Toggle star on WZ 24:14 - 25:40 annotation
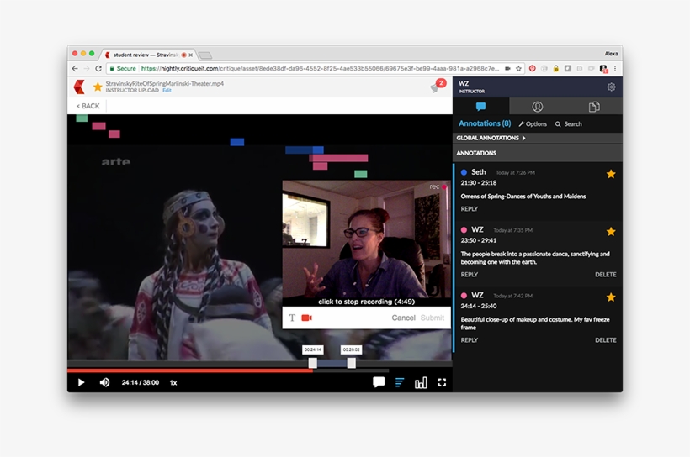This screenshot has width=690, height=457. pyautogui.click(x=611, y=297)
